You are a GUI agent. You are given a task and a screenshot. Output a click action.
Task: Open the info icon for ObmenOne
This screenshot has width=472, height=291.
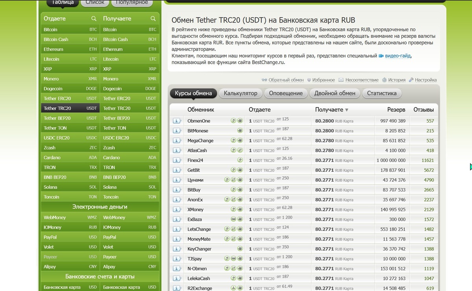pyautogui.click(x=177, y=121)
